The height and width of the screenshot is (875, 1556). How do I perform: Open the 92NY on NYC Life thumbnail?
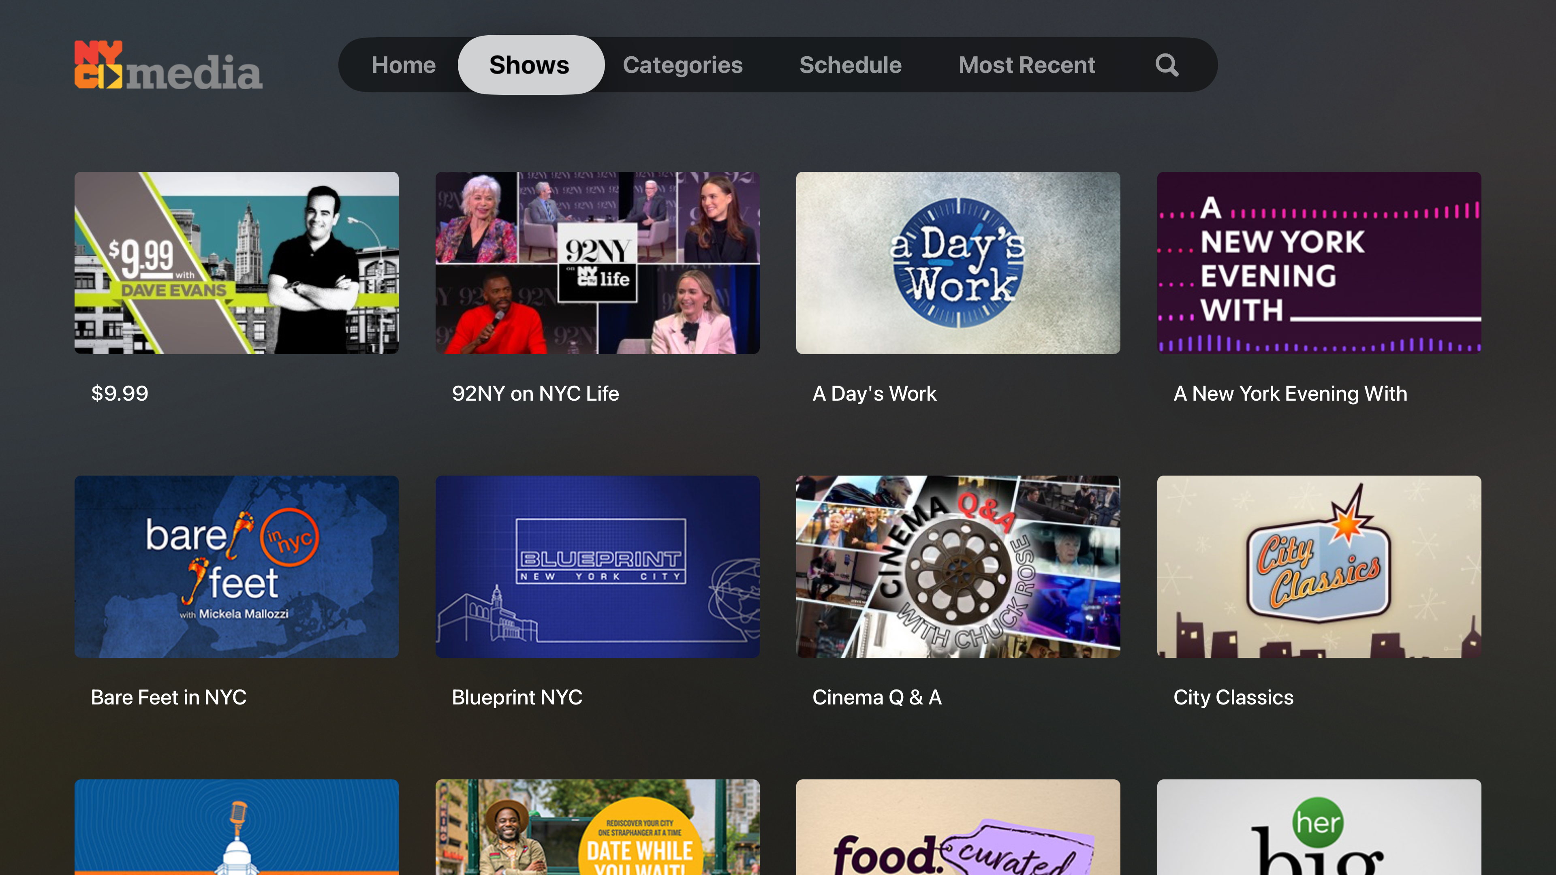[x=597, y=262]
